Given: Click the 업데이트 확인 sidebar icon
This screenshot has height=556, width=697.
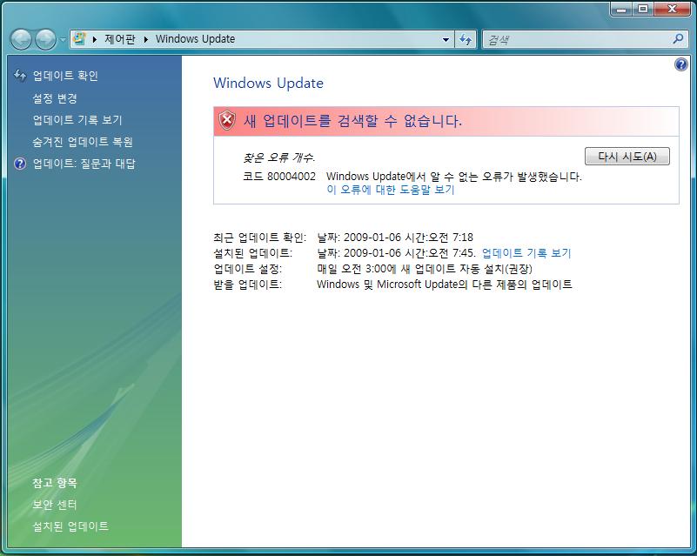Looking at the screenshot, I should (20, 76).
